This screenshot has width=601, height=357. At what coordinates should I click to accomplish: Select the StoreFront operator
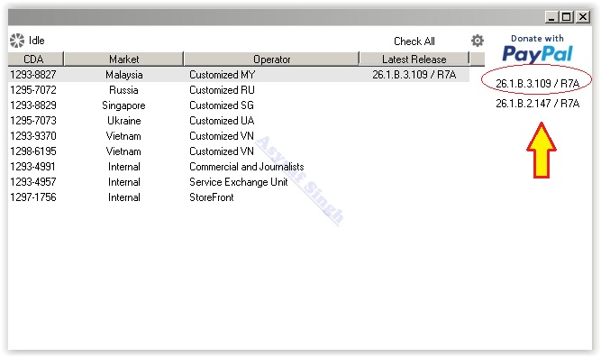click(211, 197)
